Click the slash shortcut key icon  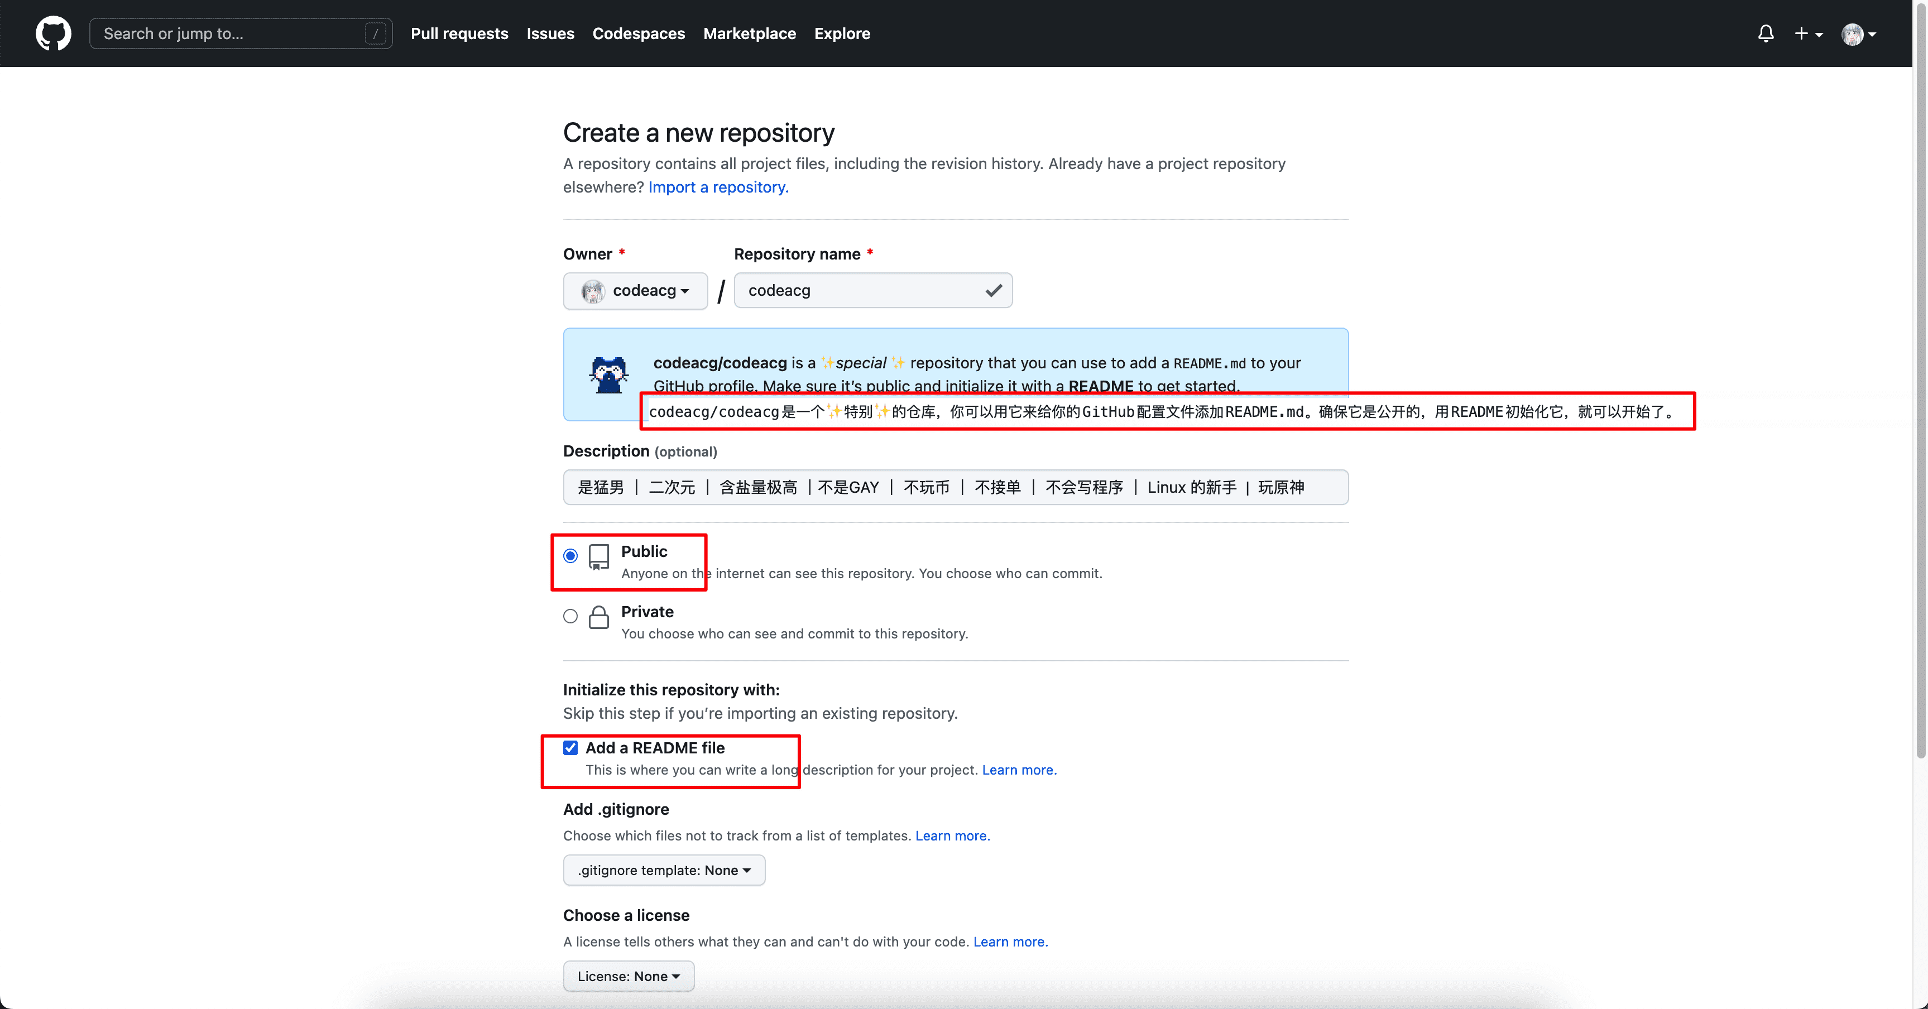376,33
